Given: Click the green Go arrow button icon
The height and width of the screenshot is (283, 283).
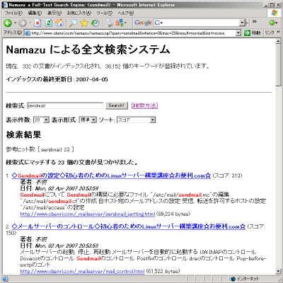Looking at the screenshot, I should pyautogui.click(x=247, y=33).
